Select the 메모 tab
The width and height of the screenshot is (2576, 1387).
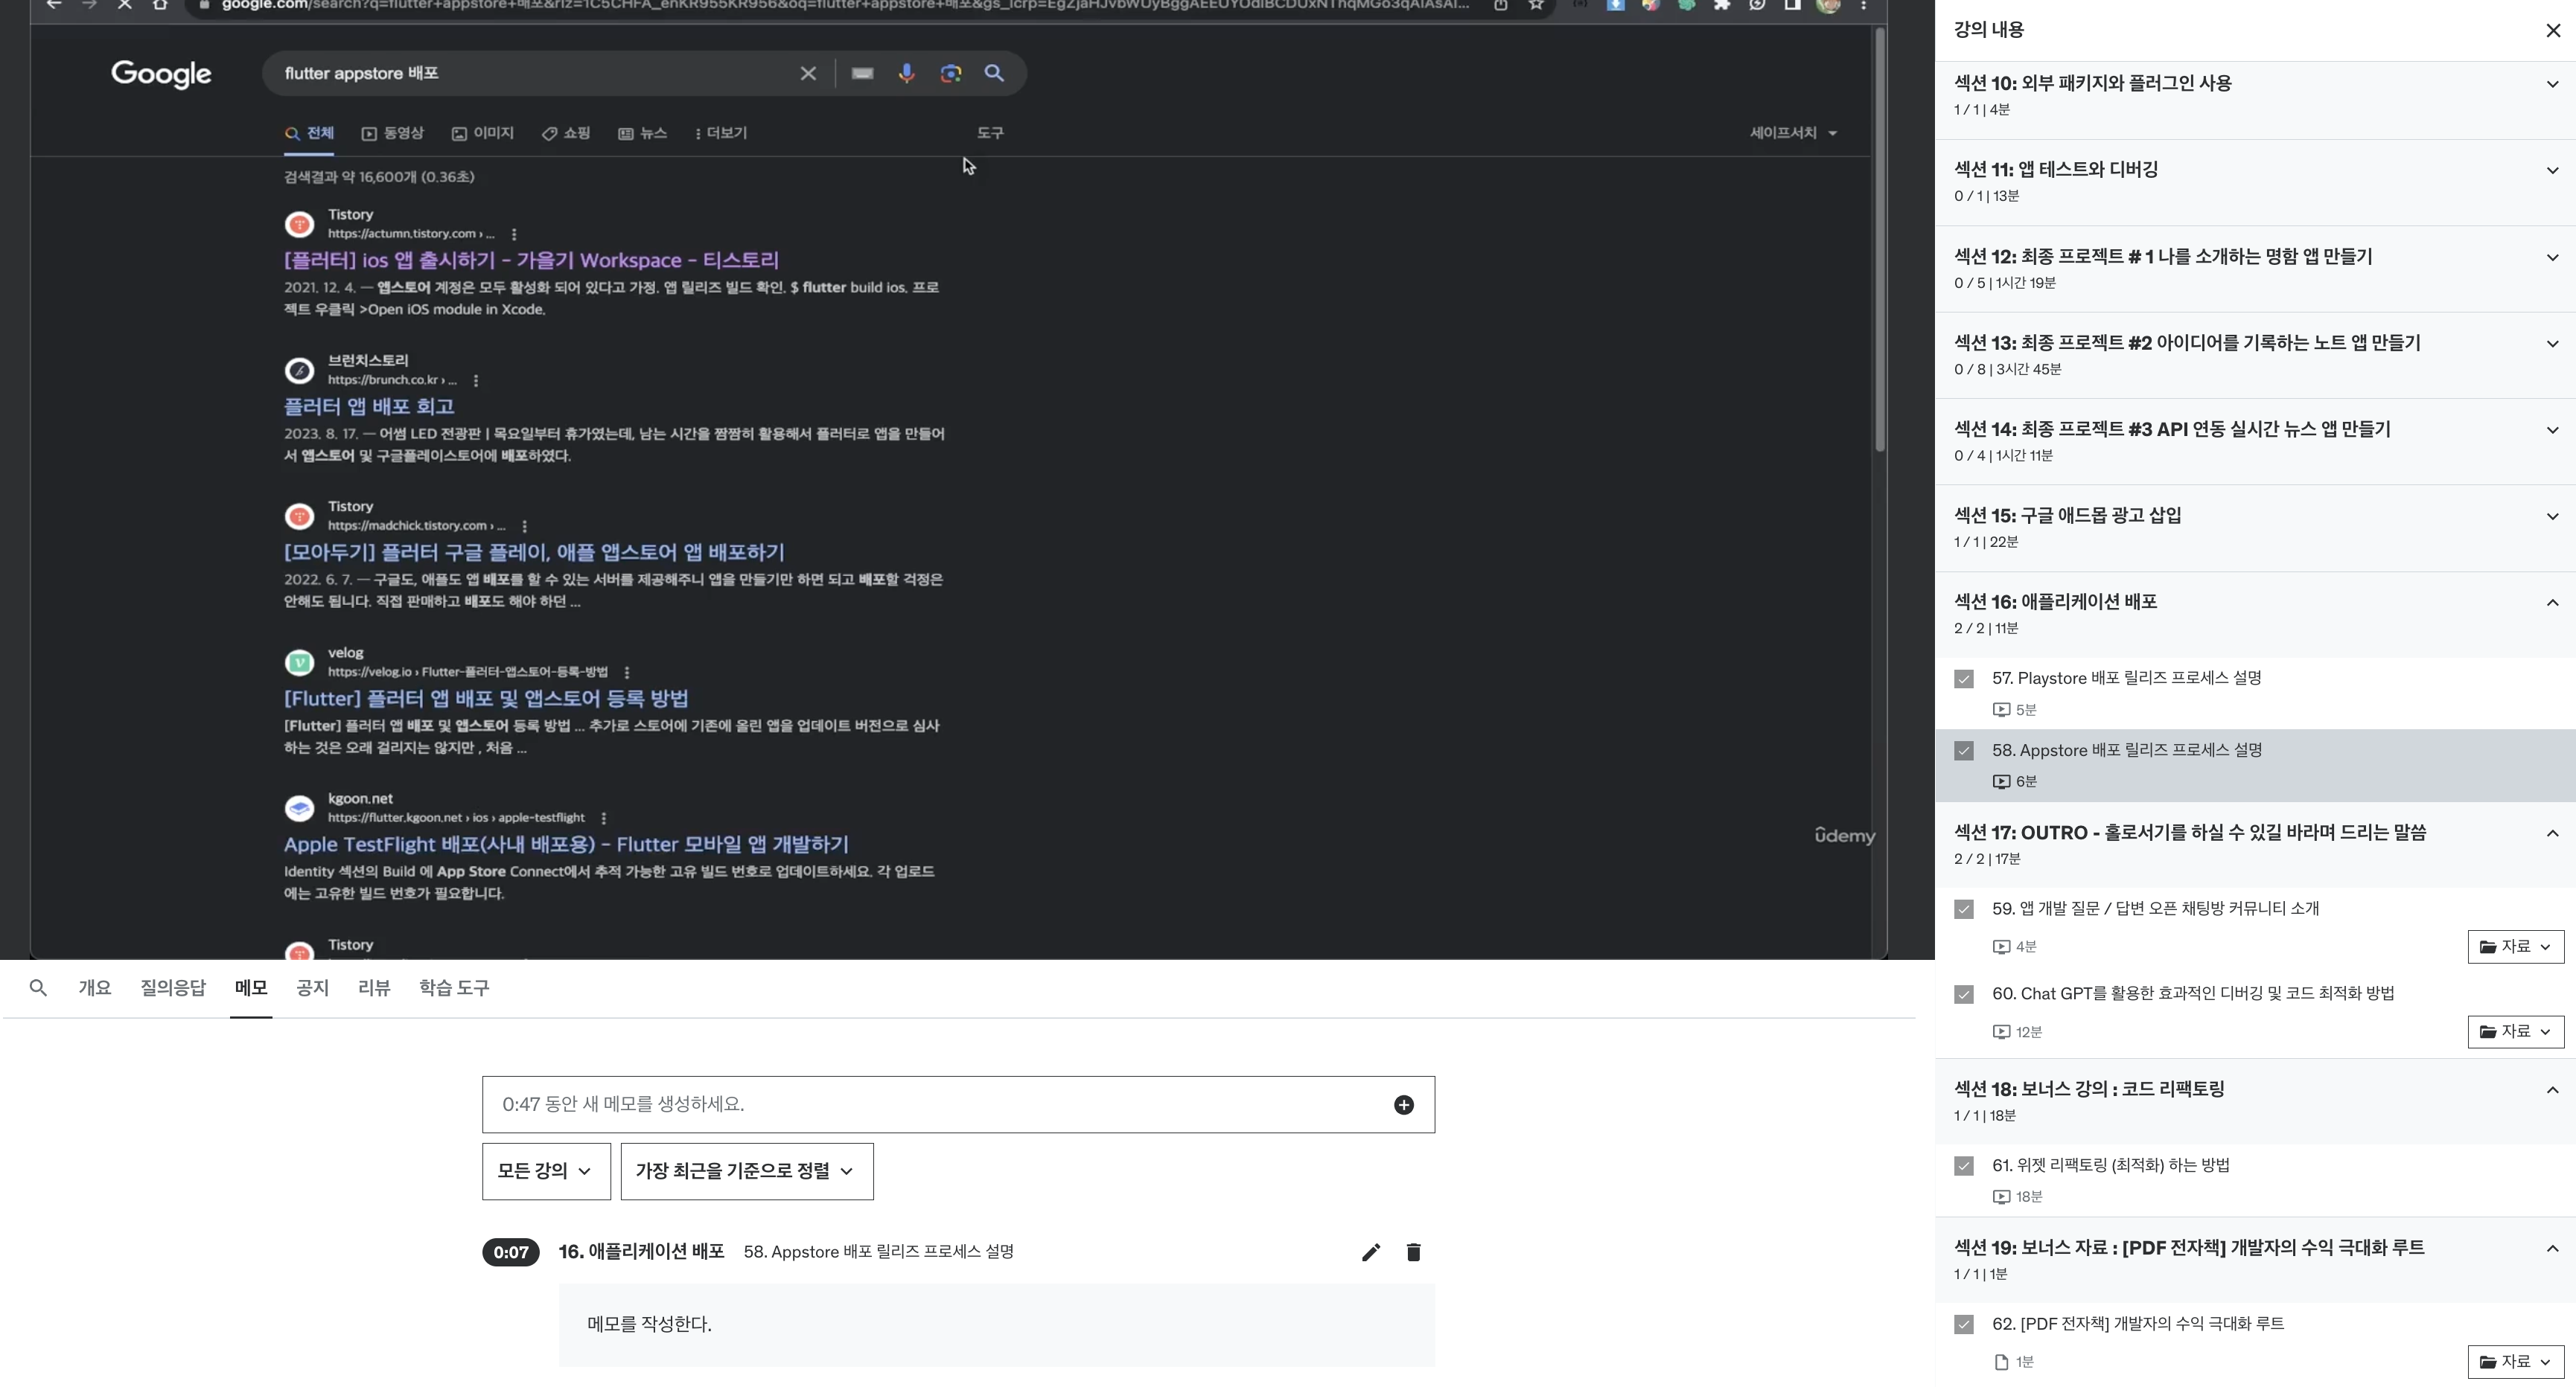pos(251,988)
